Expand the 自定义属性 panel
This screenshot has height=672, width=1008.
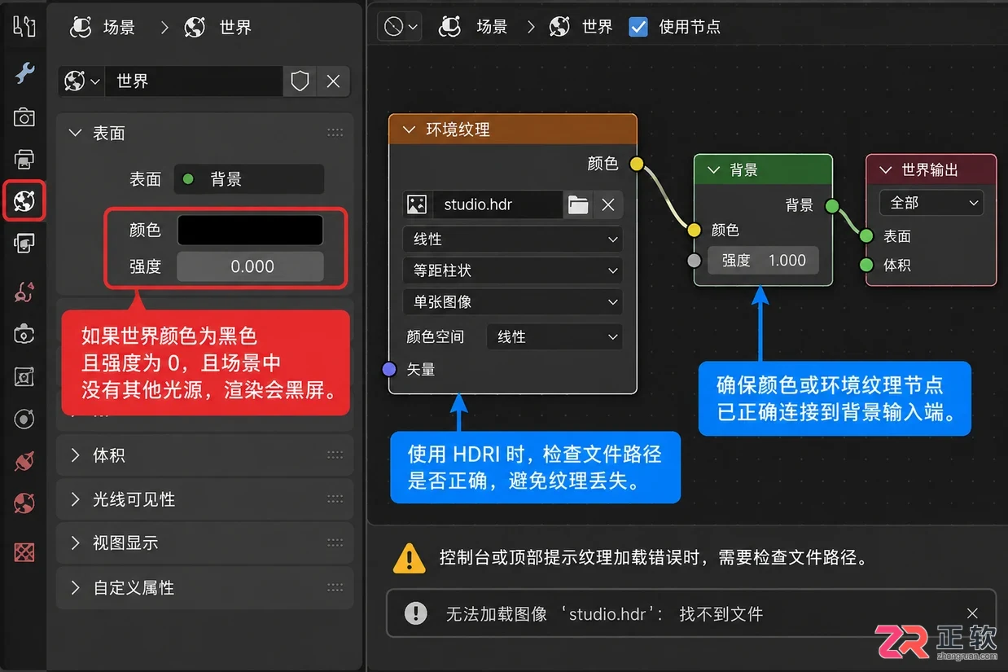pos(76,587)
